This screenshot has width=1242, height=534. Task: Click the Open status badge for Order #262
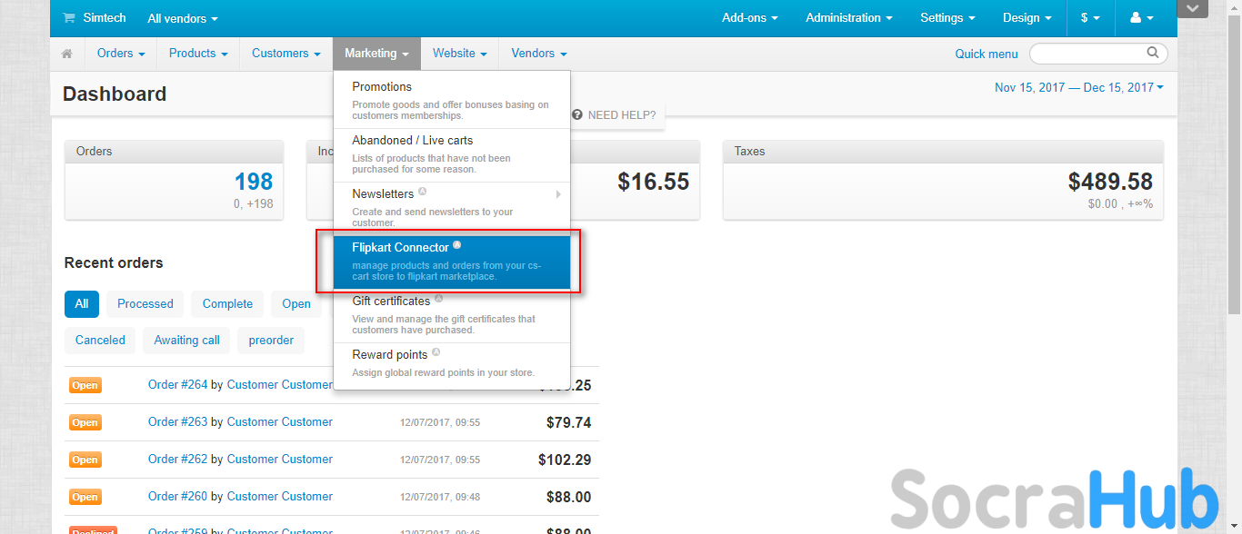coord(85,460)
